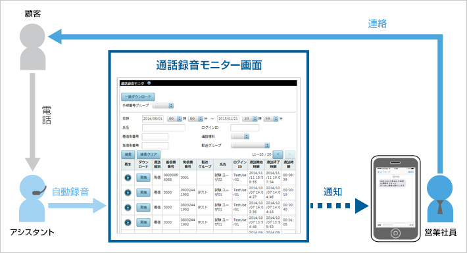Click the 検索 search button
467x253 pixels.
(x=128, y=154)
